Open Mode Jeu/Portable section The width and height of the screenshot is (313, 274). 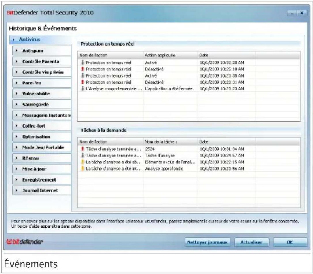(x=42, y=148)
